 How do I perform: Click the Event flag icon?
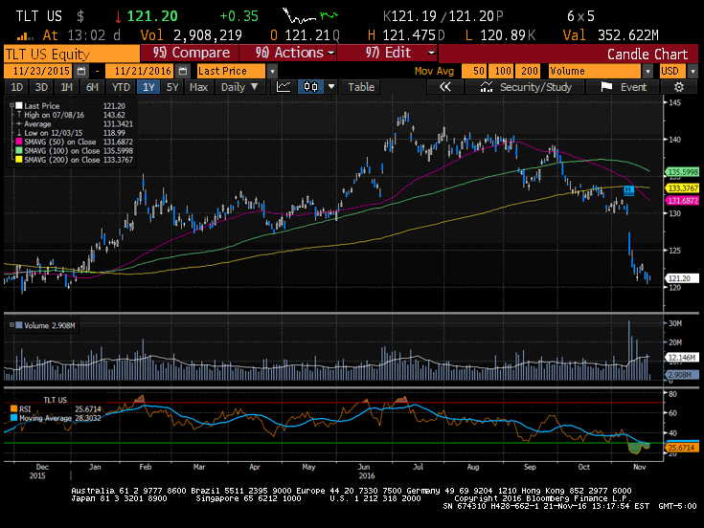[x=606, y=86]
